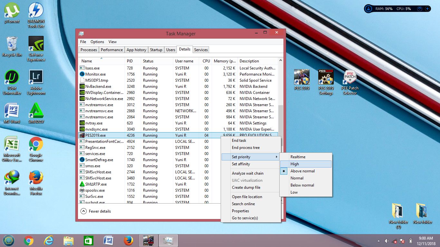This screenshot has width=440, height=247.
Task: Open Set affinity from the context menu
Action: pos(251,164)
